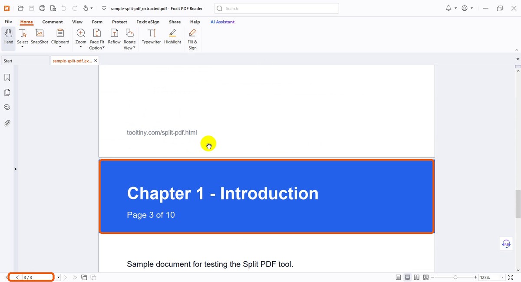The width and height of the screenshot is (521, 282).
Task: Click the vertical scrollbar thumb
Action: tap(518, 204)
